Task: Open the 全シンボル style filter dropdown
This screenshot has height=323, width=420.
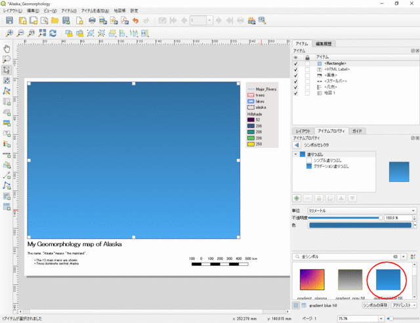Action: point(404,257)
